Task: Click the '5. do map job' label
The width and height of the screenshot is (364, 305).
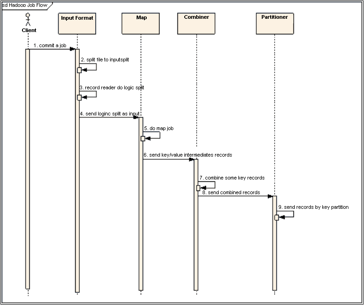Action: (159, 129)
